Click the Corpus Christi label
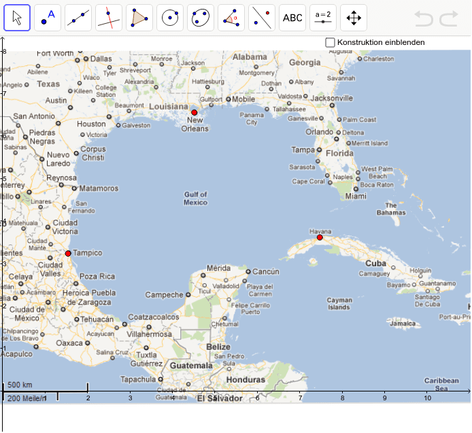This screenshot has height=433, width=472. pyautogui.click(x=93, y=153)
